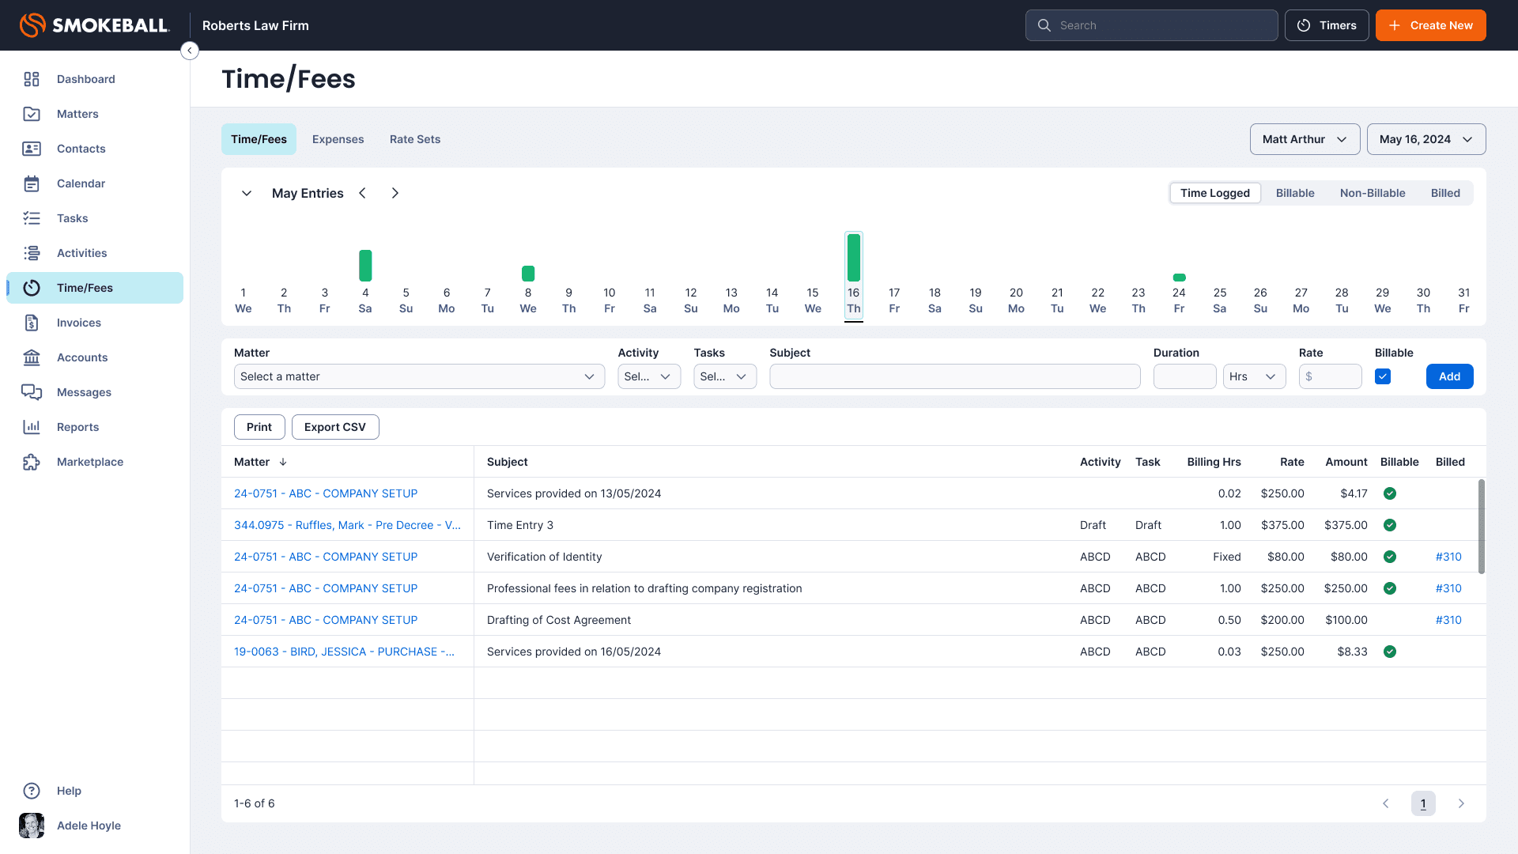This screenshot has width=1518, height=854.
Task: Click the Calendar sidebar icon
Action: pos(32,183)
